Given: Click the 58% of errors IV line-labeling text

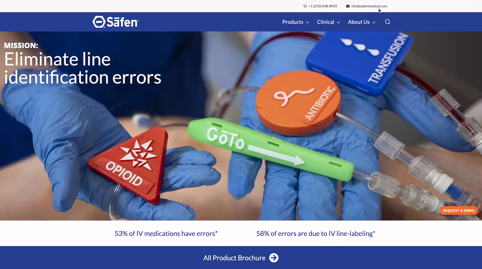Looking at the screenshot, I should click(x=316, y=234).
